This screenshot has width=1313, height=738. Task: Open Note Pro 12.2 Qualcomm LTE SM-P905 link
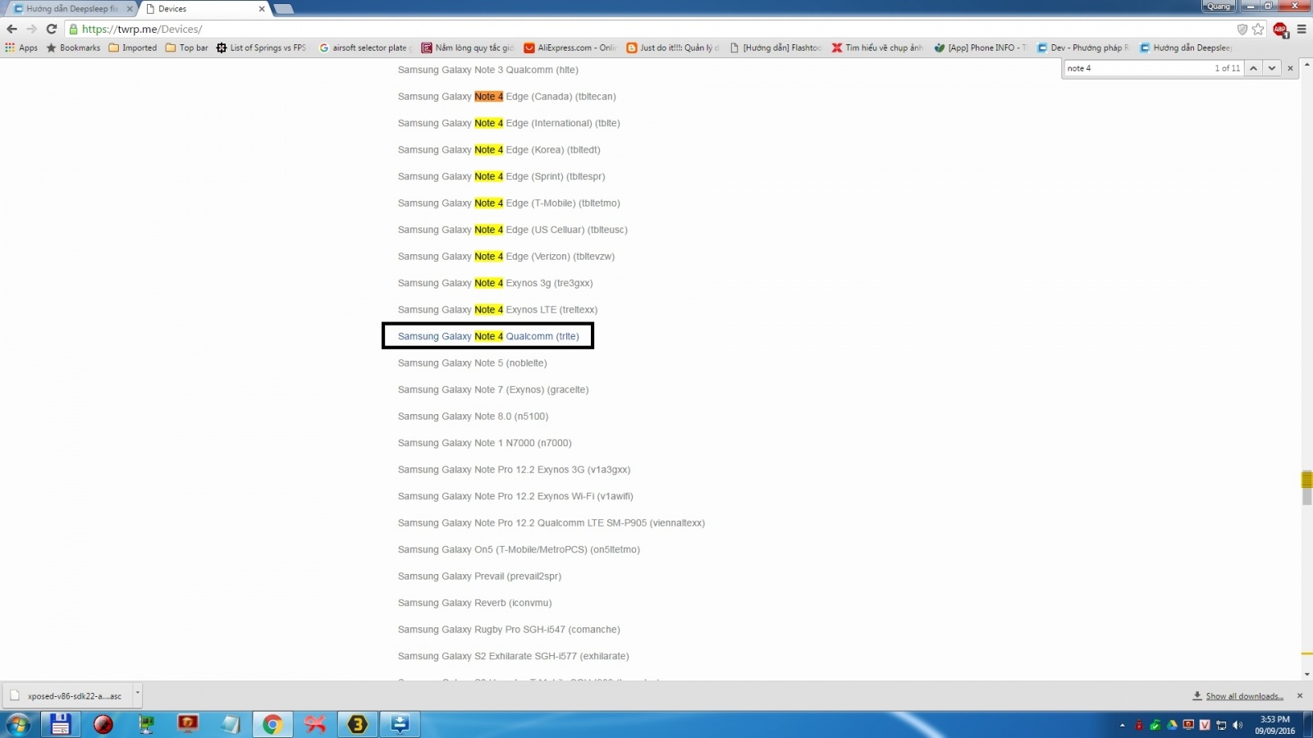pos(551,523)
